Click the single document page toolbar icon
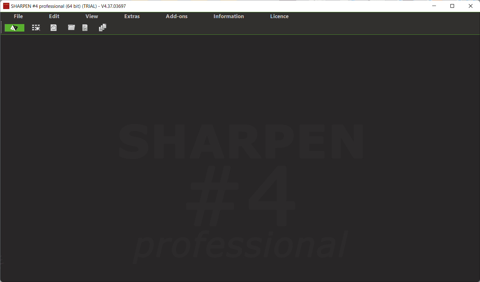480x282 pixels. click(85, 28)
